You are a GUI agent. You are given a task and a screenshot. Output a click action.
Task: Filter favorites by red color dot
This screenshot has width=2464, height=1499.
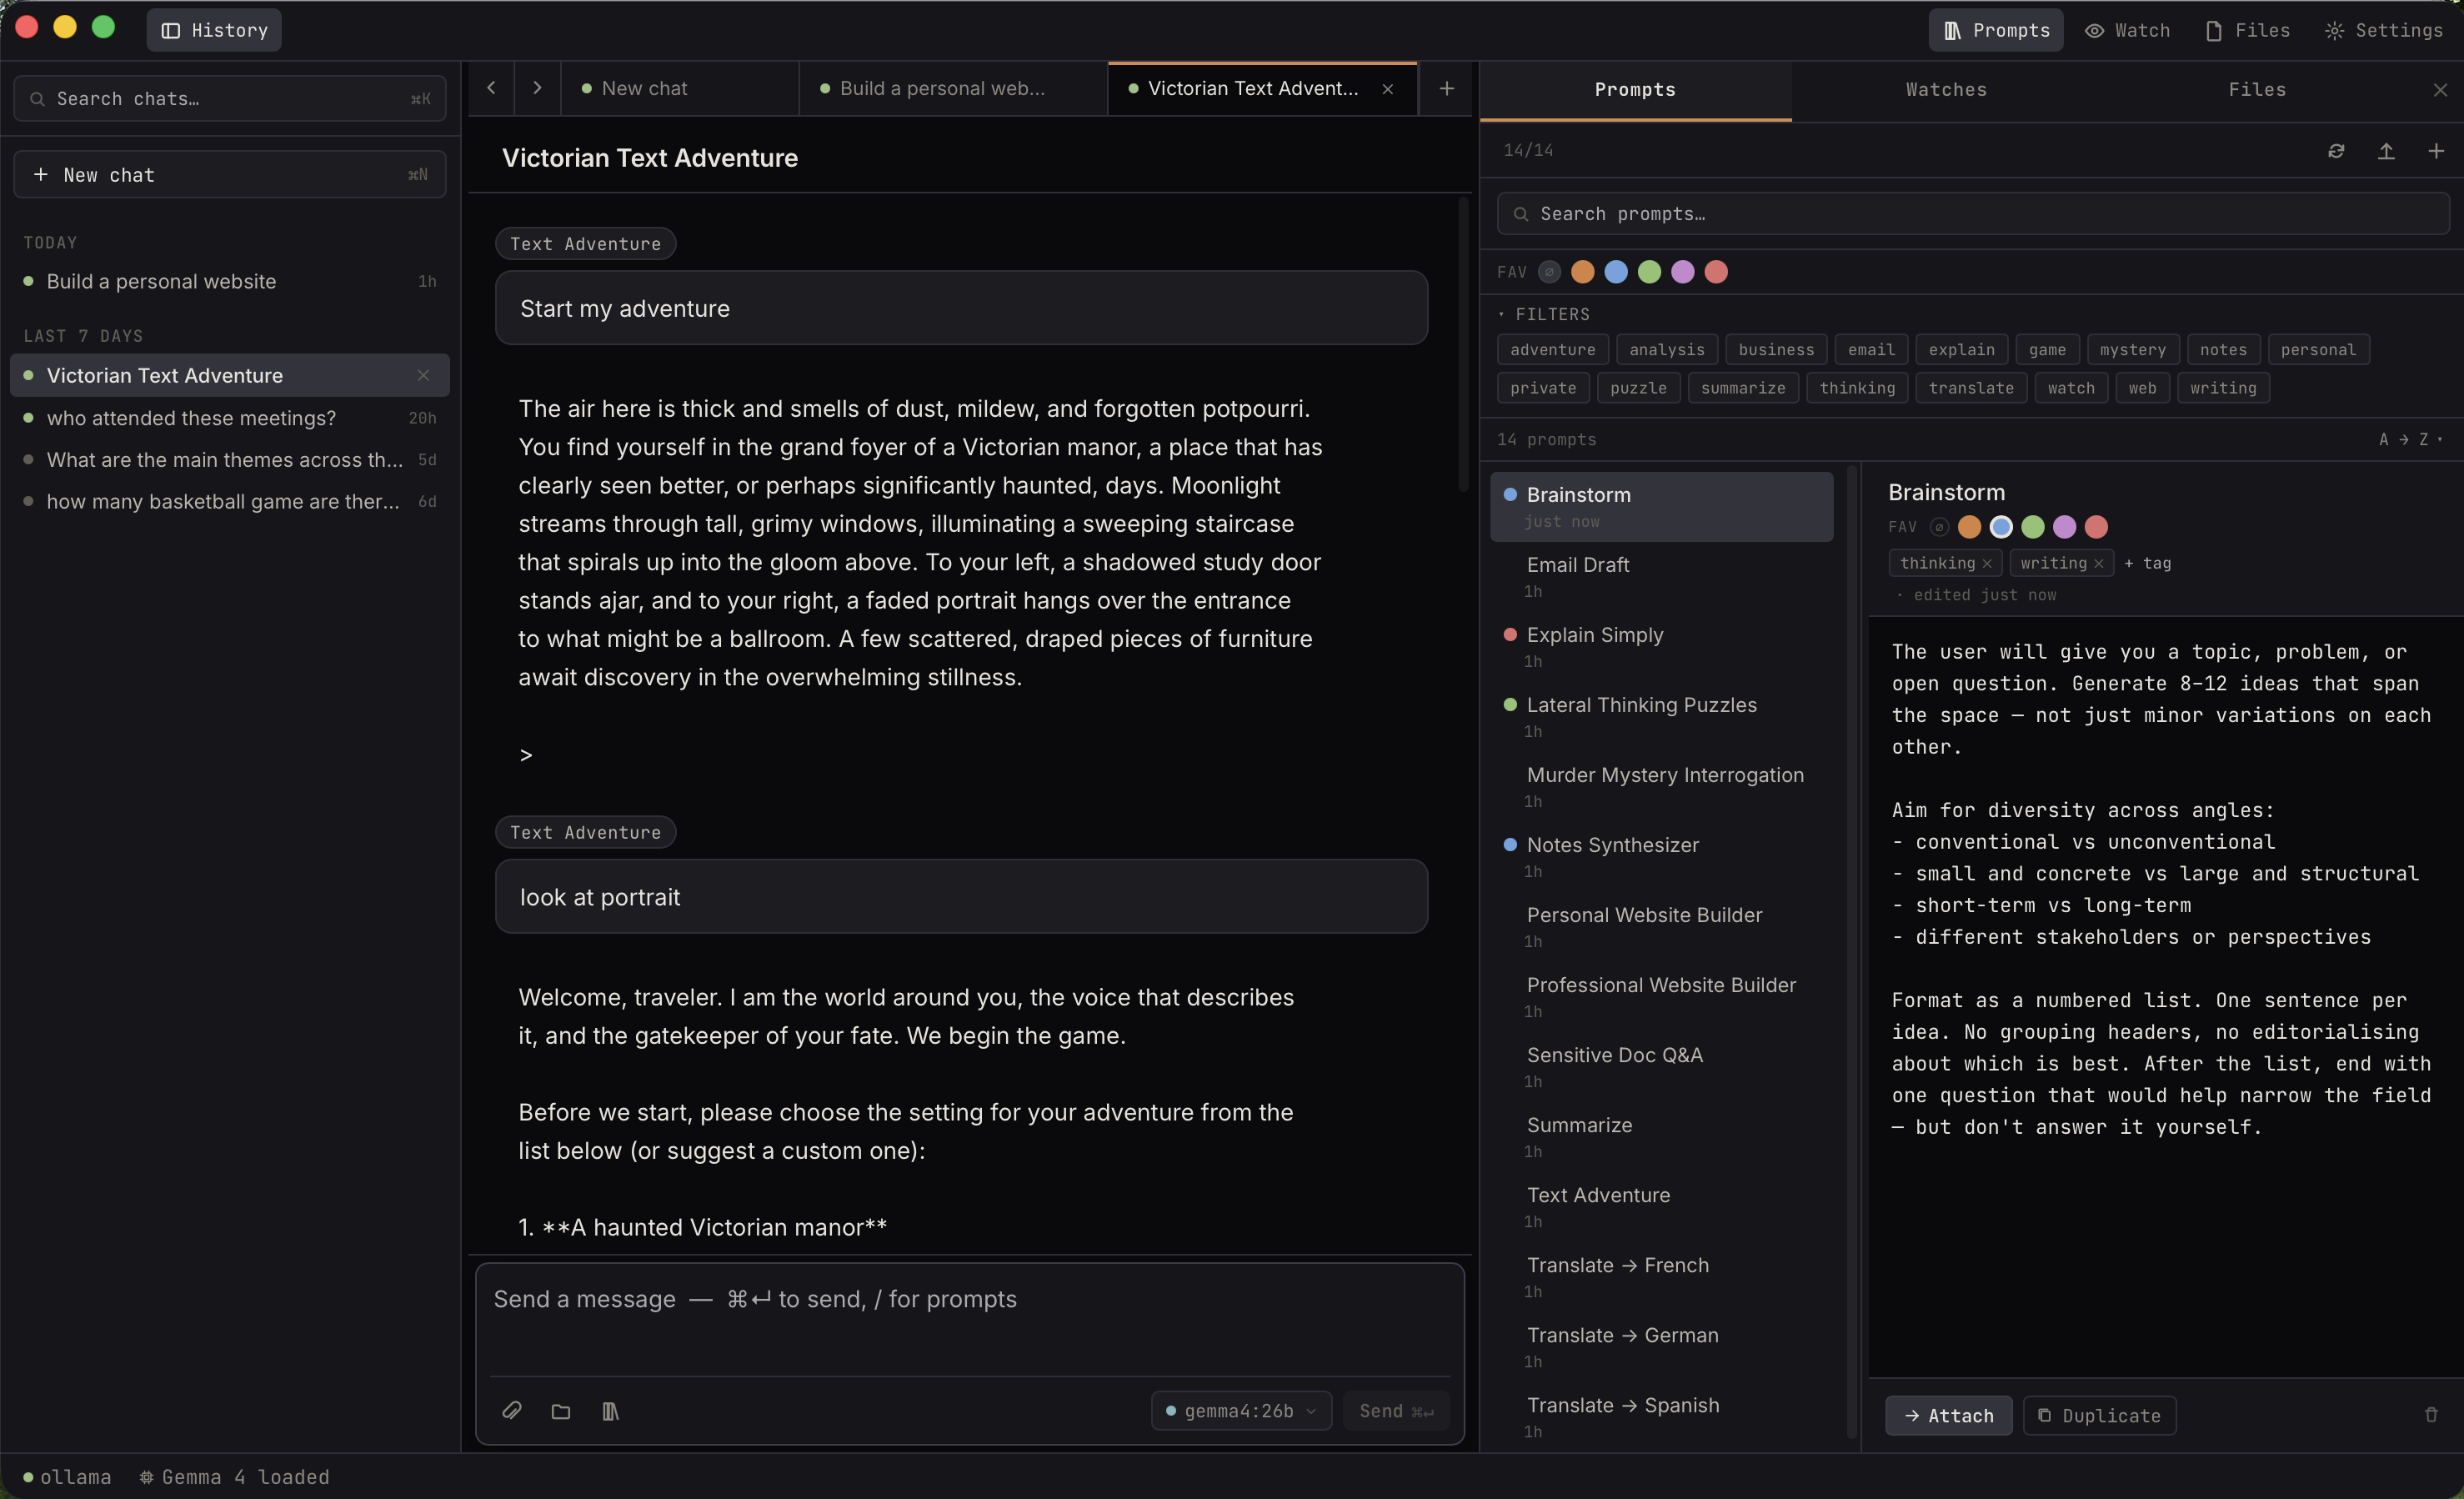[x=1715, y=272]
